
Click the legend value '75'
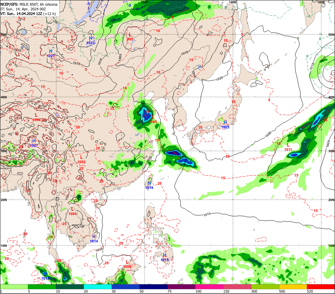tap(170, 291)
